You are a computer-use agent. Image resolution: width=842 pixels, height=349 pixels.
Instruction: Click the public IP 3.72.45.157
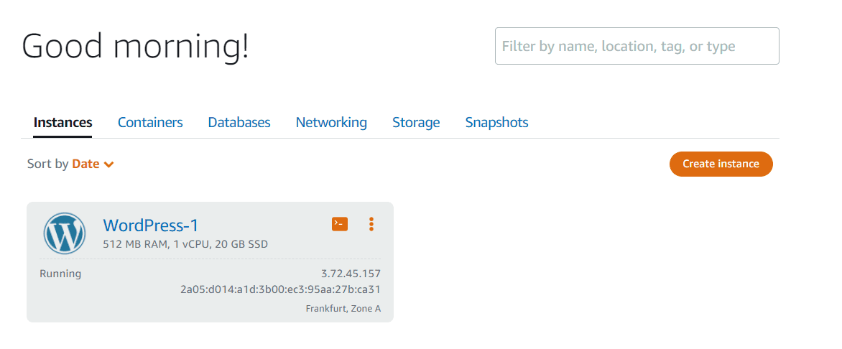pos(351,274)
